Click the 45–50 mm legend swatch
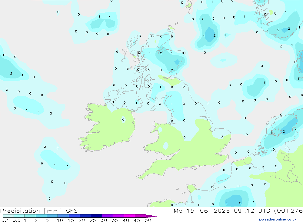The image size is (303, 222). click(141, 216)
